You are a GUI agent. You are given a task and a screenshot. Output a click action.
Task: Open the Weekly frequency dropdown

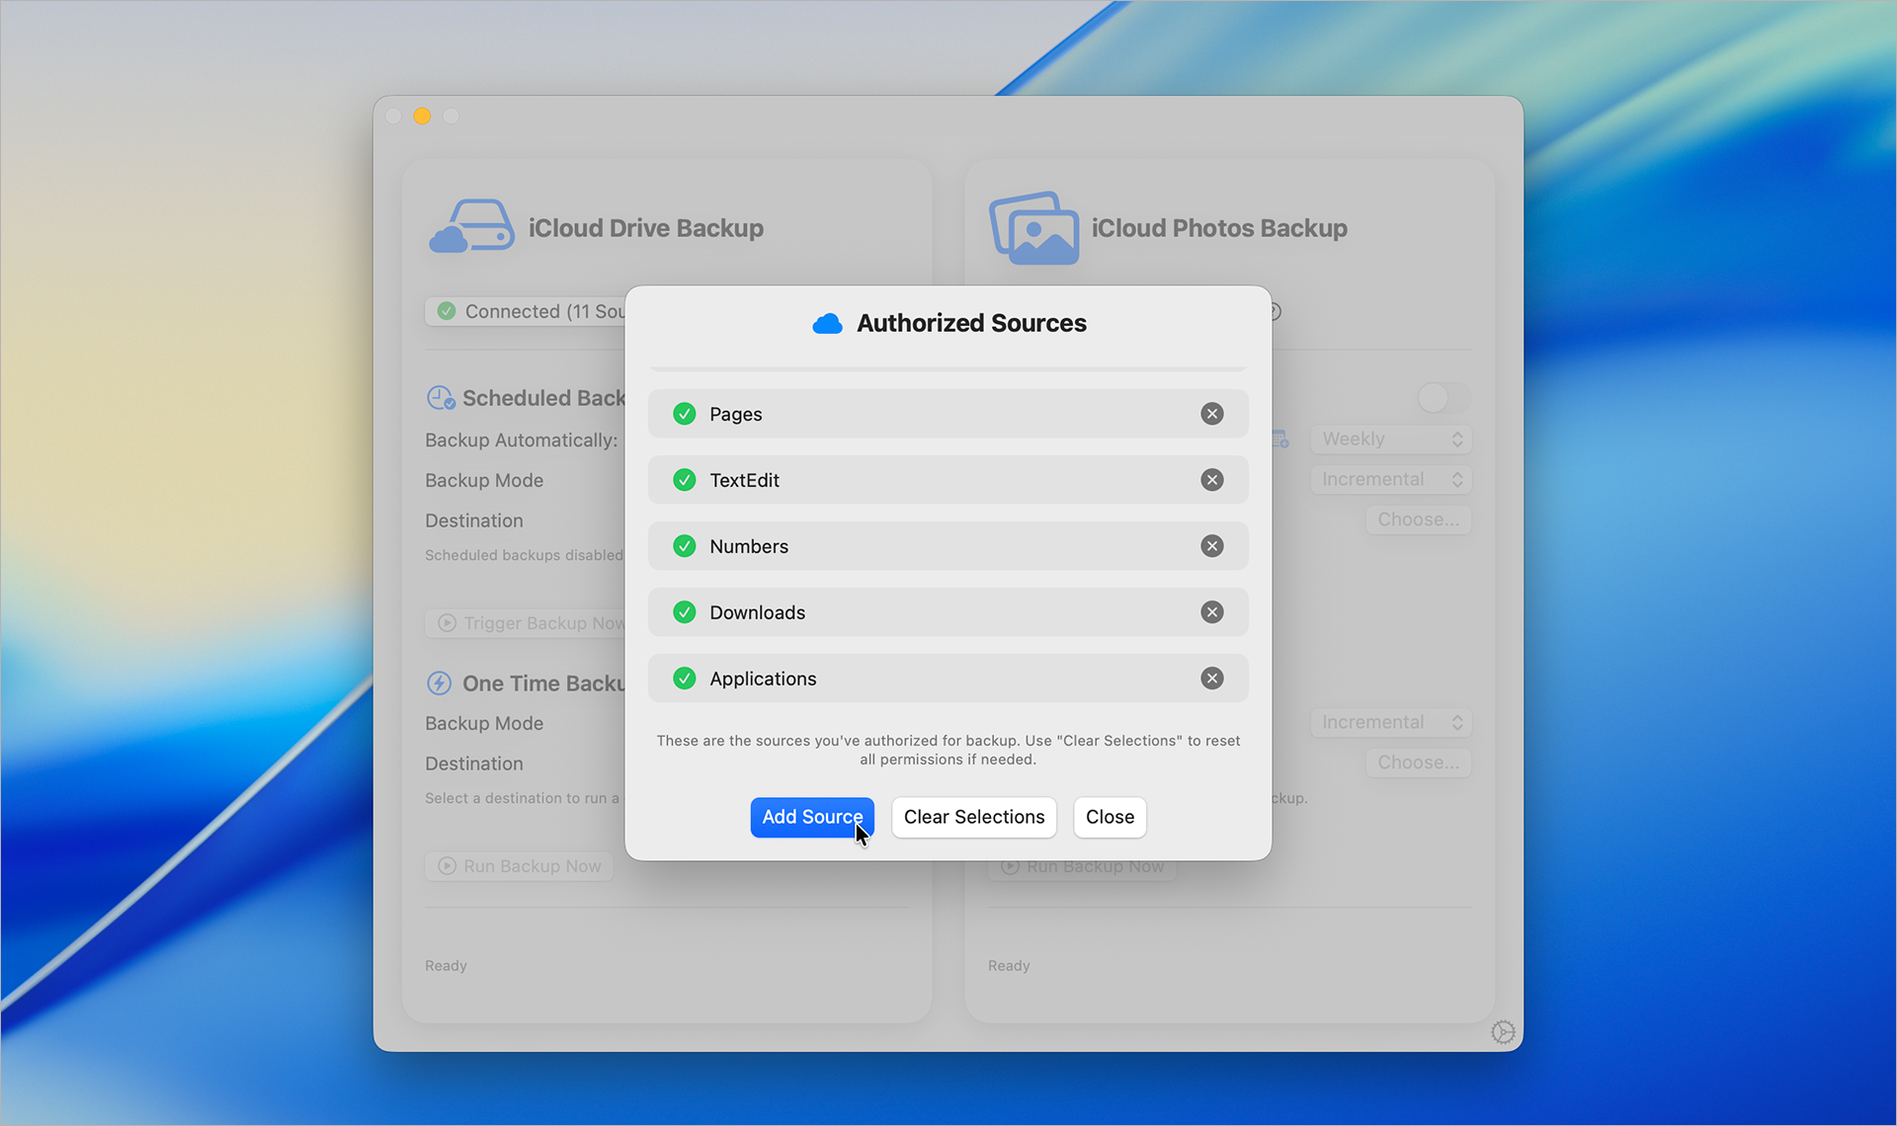(1391, 440)
